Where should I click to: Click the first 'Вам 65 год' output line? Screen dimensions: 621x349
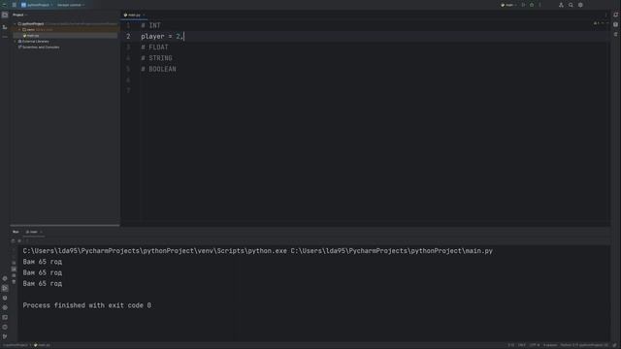click(43, 262)
